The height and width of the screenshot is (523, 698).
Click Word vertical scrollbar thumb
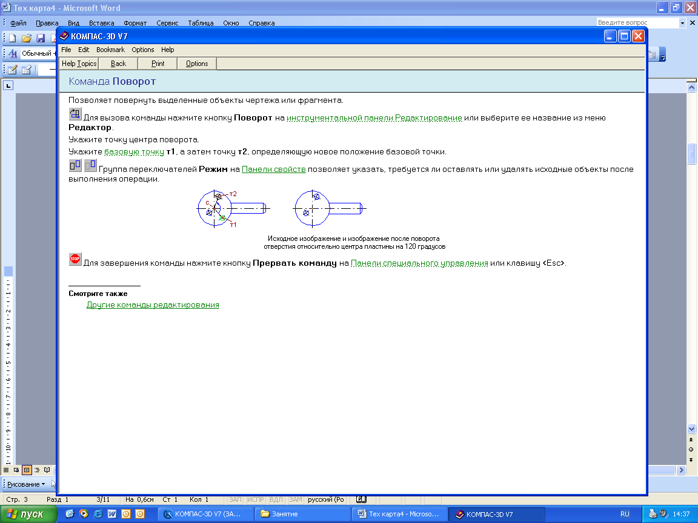[691, 154]
